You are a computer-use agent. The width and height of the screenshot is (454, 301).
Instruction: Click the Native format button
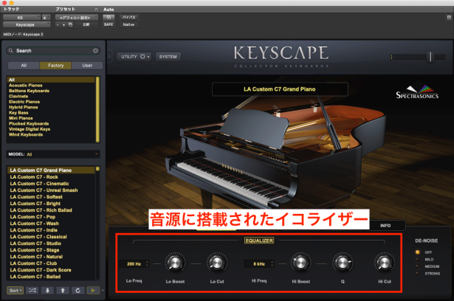tap(128, 24)
